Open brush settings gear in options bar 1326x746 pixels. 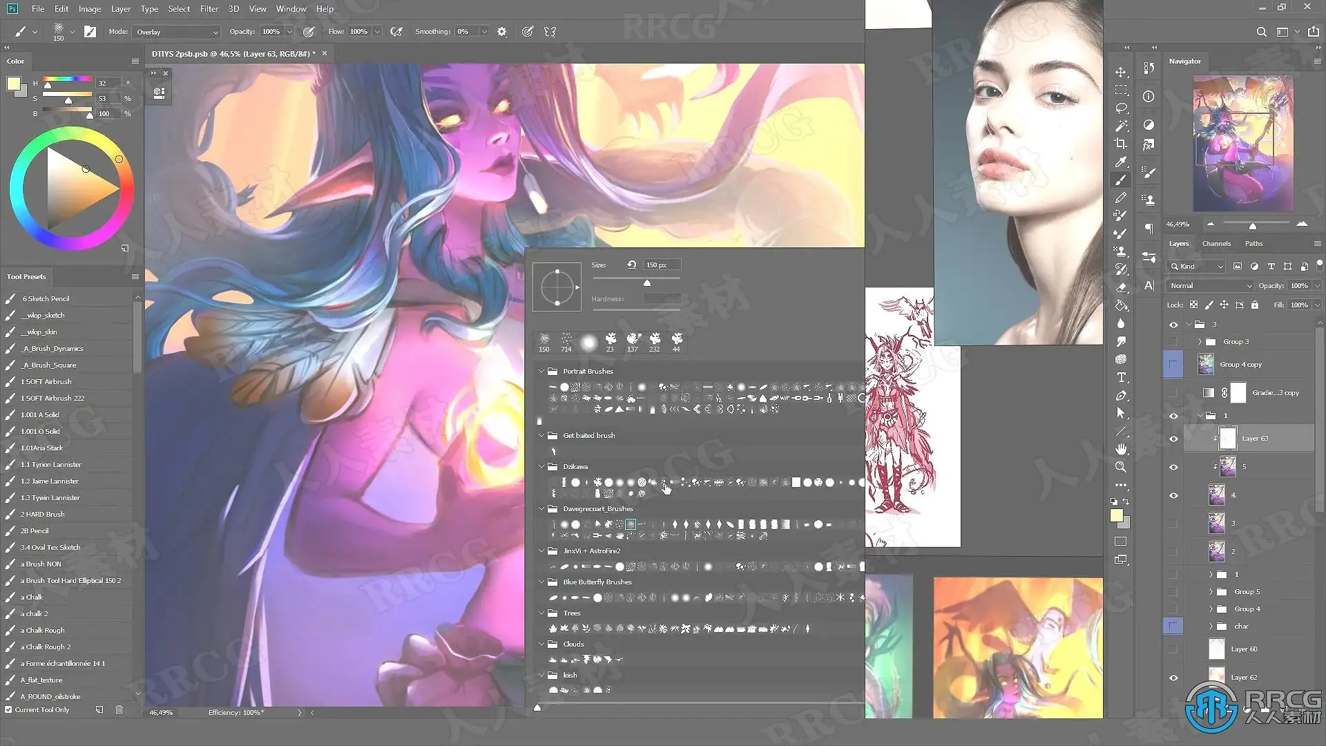pyautogui.click(x=502, y=32)
